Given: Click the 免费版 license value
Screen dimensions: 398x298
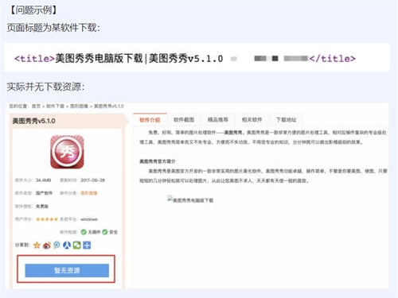Looking at the screenshot, I should coord(42,206).
